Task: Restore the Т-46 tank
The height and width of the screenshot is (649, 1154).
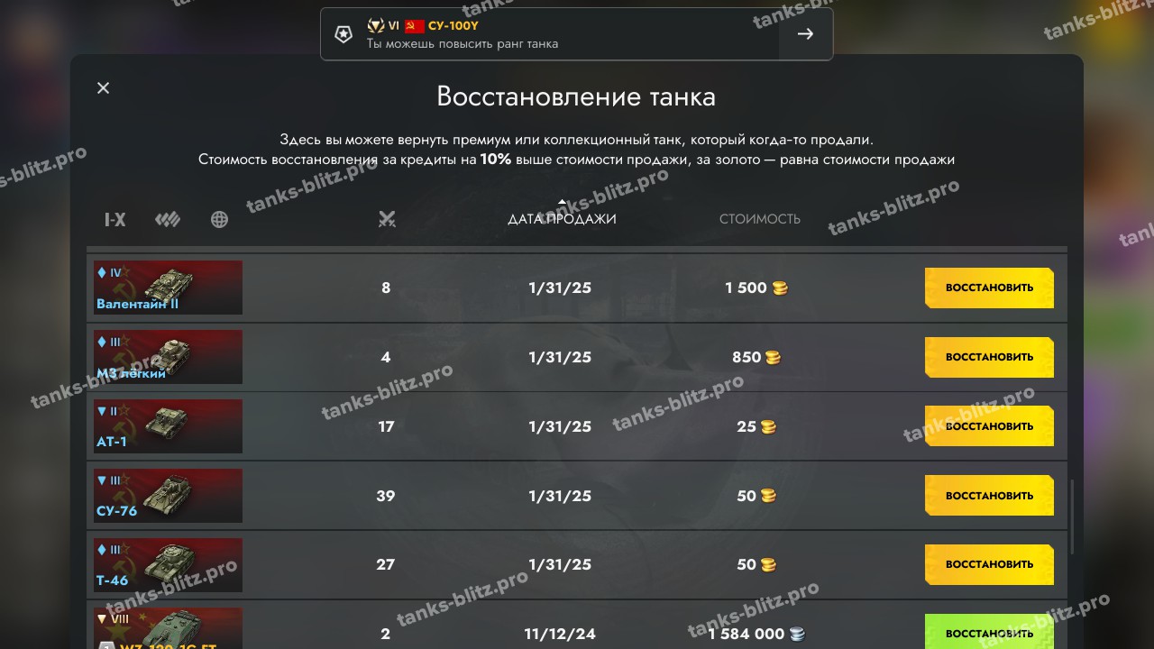Action: pyautogui.click(x=989, y=564)
